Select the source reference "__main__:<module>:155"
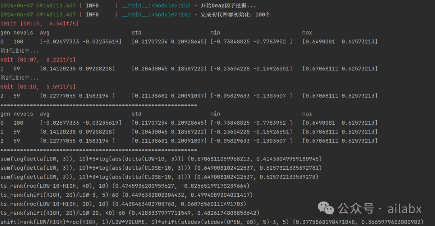 point(156,6)
